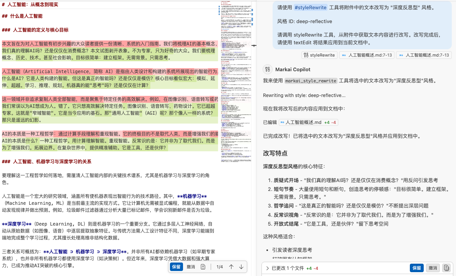
Task: Click the Markai Copilot avatar icon
Action: [267, 69]
